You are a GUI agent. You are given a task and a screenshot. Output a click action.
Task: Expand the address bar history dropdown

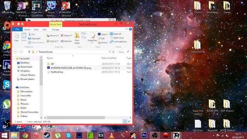[x=110, y=52]
